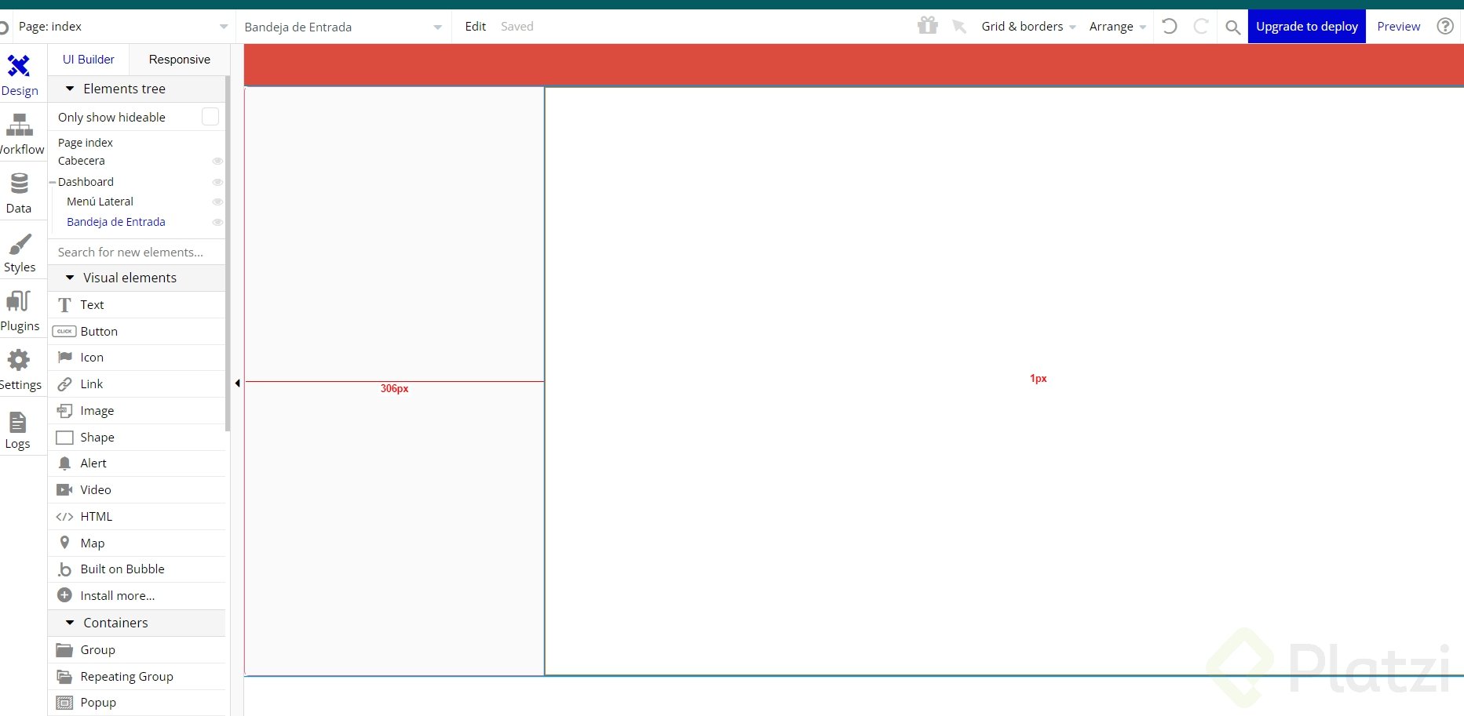Click the left panel vertical scrollbar

228,253
